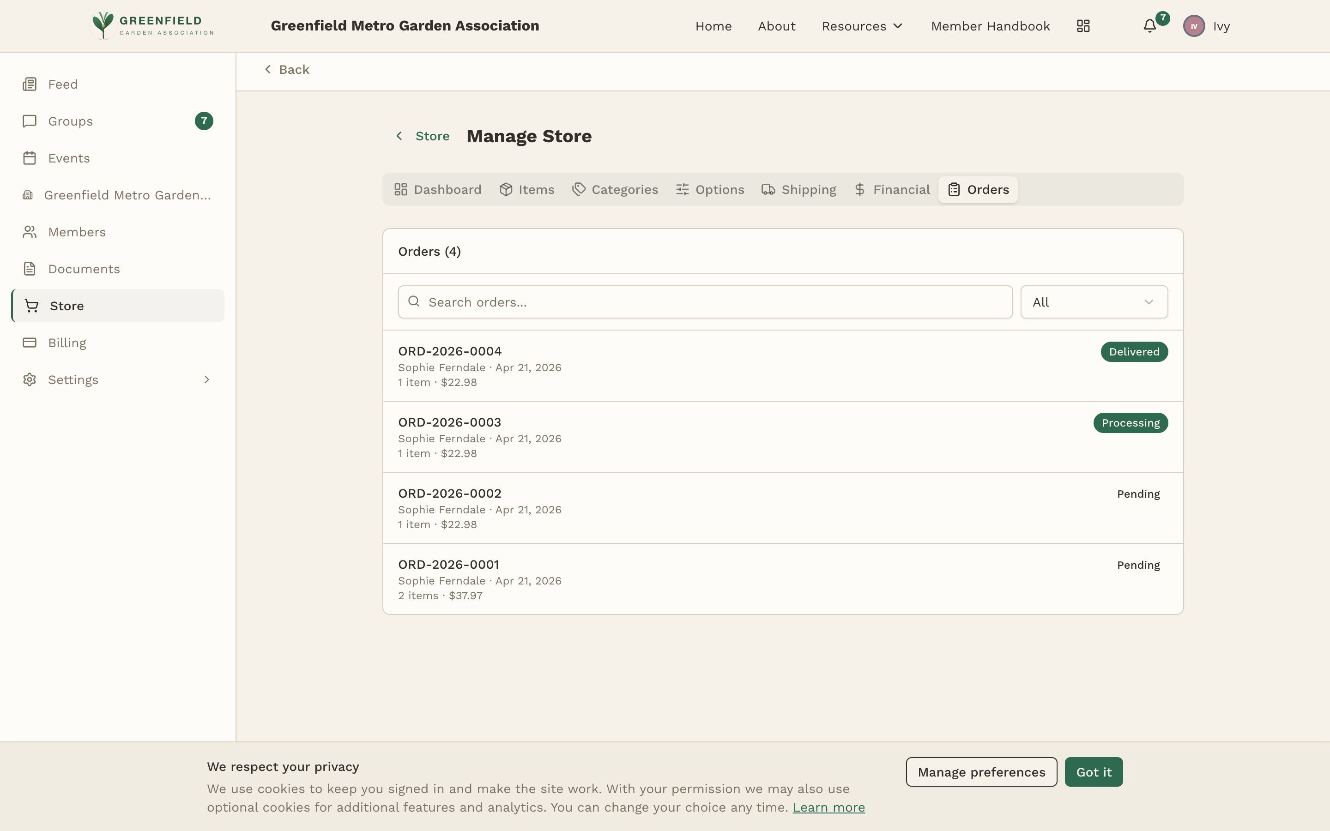Open Billing label in the sidebar
This screenshot has height=831, width=1330.
click(x=67, y=343)
